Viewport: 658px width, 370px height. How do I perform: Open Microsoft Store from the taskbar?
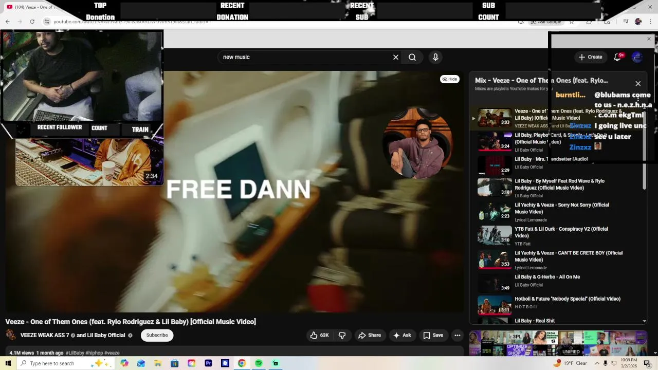[175, 363]
